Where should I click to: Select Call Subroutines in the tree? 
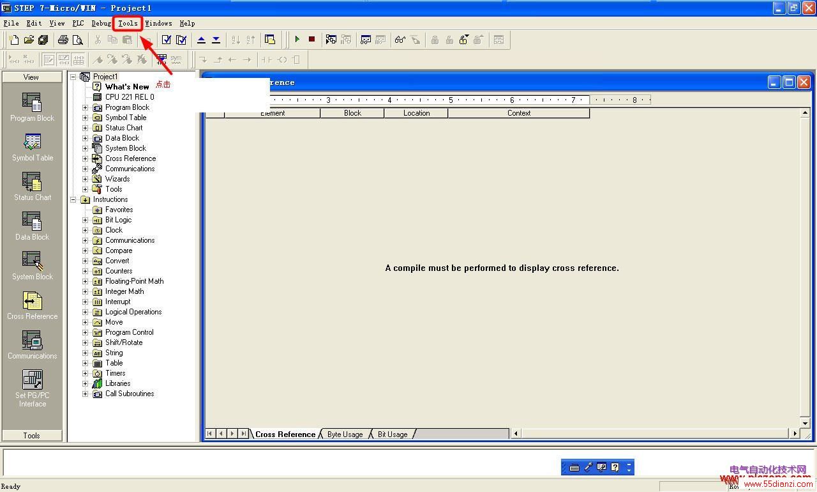tap(130, 394)
